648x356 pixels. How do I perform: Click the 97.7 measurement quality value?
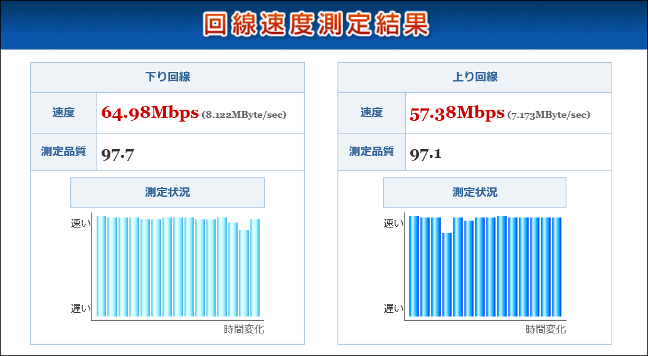(x=118, y=154)
